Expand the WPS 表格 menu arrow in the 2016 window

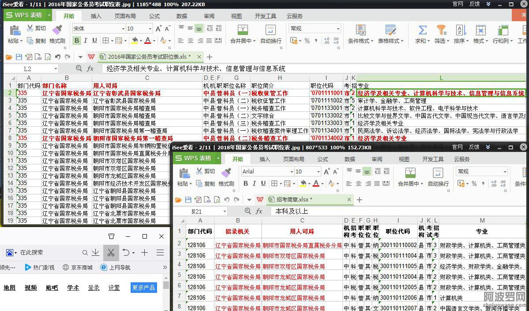(49, 15)
